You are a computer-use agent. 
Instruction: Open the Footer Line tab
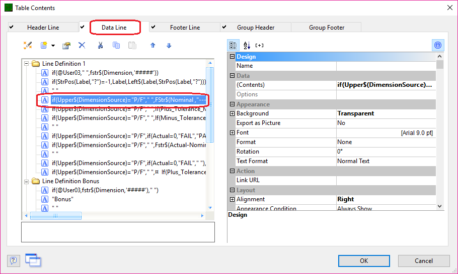[185, 28]
